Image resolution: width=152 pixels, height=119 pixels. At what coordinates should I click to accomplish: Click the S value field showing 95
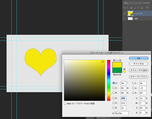click(124, 88)
